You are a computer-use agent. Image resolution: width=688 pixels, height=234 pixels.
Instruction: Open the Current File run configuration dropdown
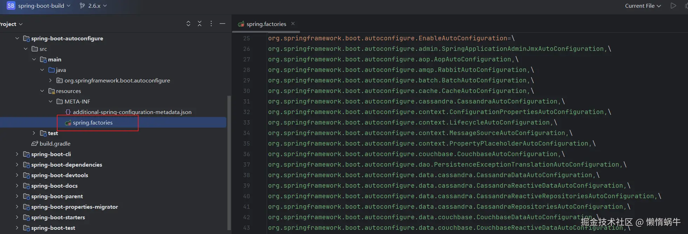643,6
